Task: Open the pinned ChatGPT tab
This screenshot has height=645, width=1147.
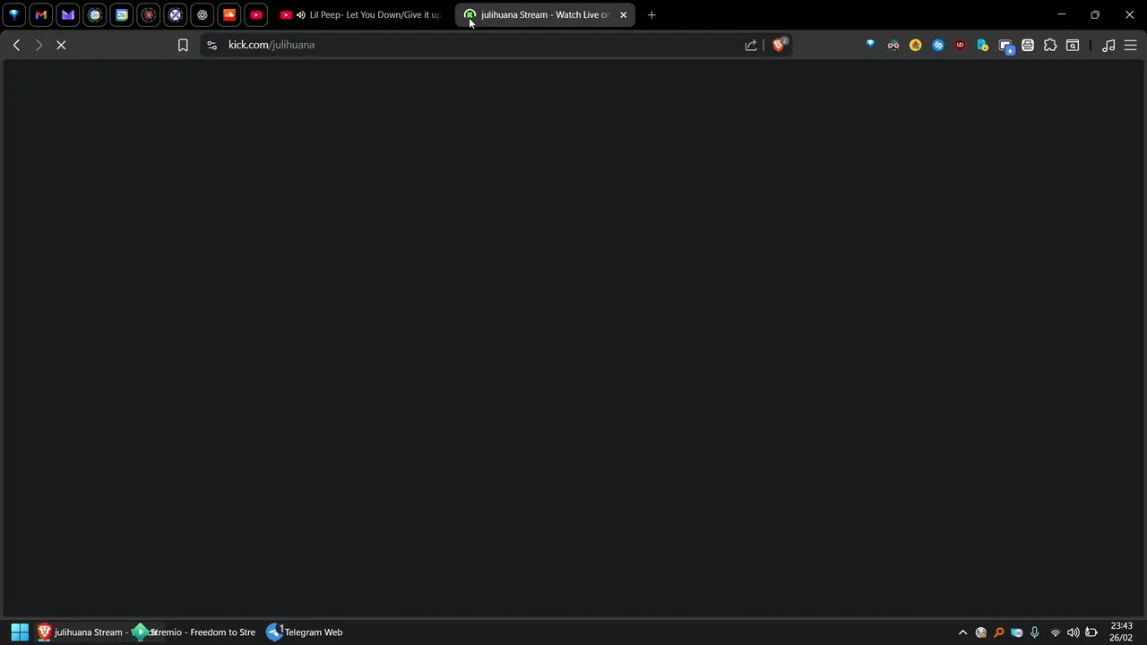Action: (203, 14)
